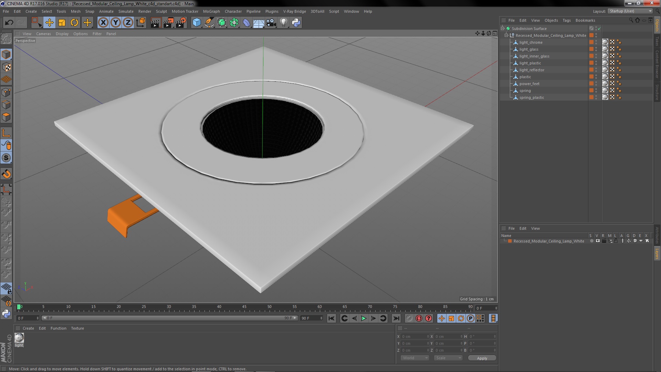Open the Layers side tab

(657, 254)
